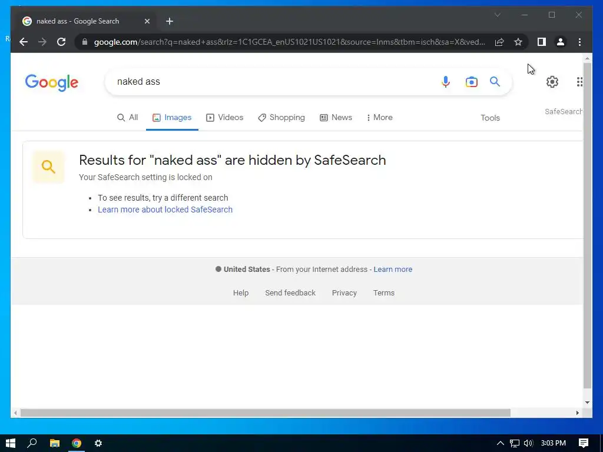Image resolution: width=603 pixels, height=452 pixels.
Task: Close the 'naked ass - Google Search' tab
Action: coord(147,21)
